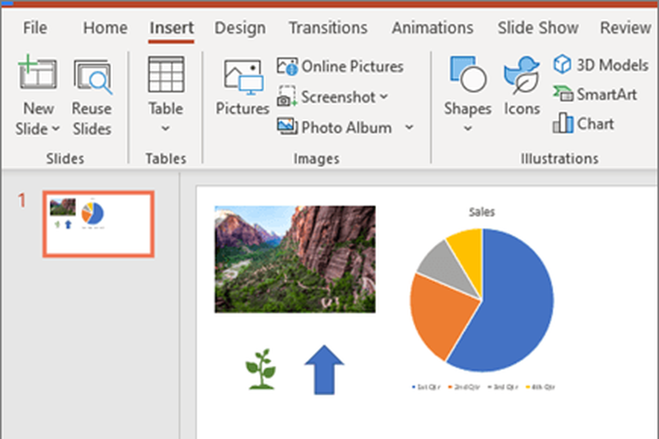Image resolution: width=659 pixels, height=439 pixels.
Task: Expand the Screenshot dropdown
Action: (x=384, y=97)
